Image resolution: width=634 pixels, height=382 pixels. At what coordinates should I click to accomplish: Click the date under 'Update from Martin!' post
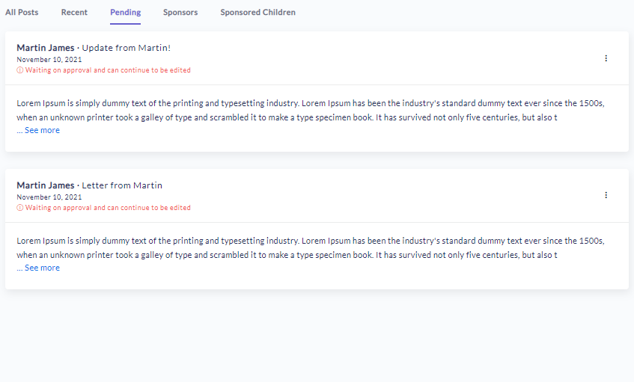tap(49, 59)
